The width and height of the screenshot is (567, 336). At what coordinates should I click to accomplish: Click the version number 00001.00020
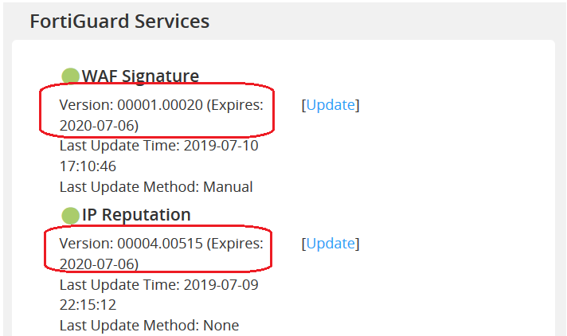tap(160, 105)
